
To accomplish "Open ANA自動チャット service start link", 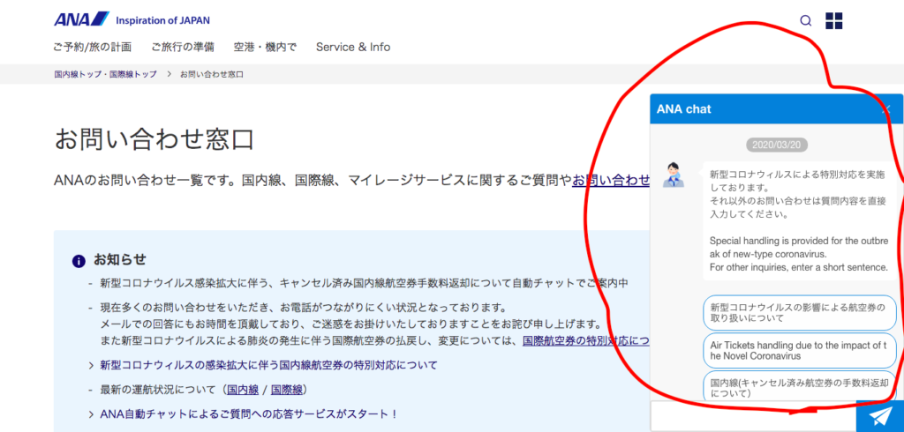I will [x=249, y=414].
